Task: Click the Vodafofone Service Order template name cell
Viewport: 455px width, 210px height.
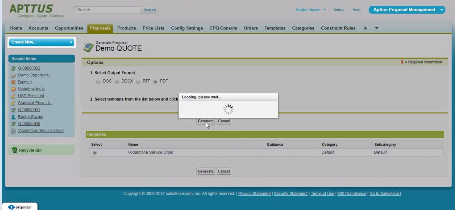Action: pyautogui.click(x=151, y=153)
